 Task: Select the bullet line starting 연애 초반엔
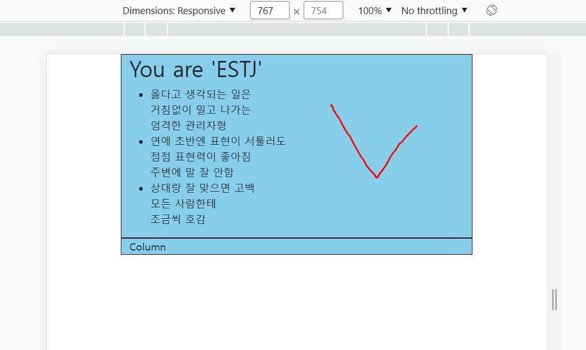pyautogui.click(x=218, y=141)
